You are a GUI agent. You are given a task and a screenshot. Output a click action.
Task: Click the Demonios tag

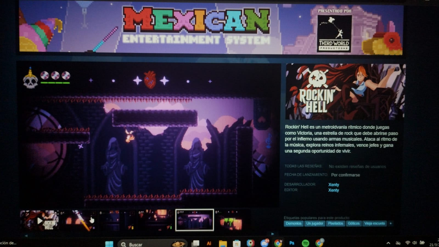click(294, 223)
